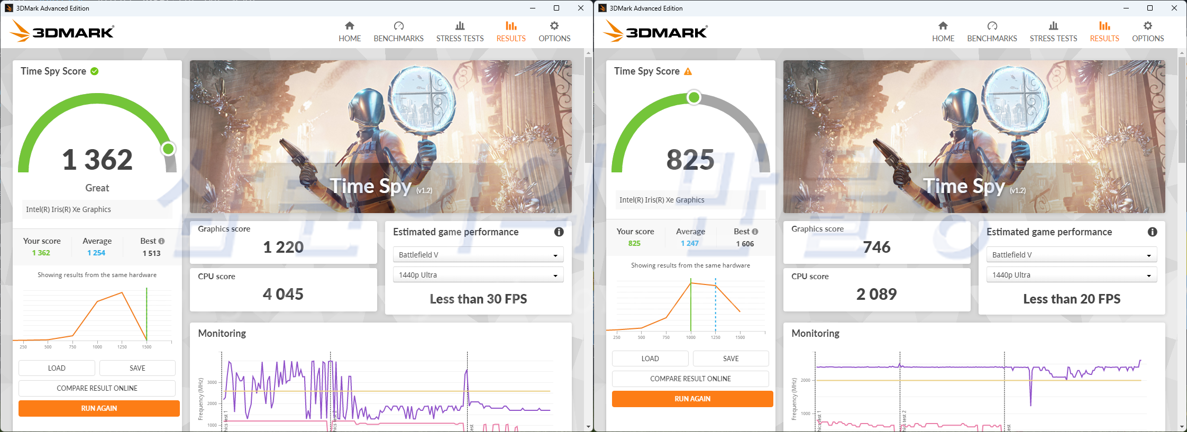Open BENCHMARKS in right 3DMark window
The width and height of the screenshot is (1187, 432).
(x=992, y=32)
